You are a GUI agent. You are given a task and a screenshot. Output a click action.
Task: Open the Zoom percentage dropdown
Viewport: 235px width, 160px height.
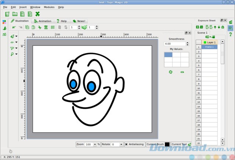coord(94,145)
